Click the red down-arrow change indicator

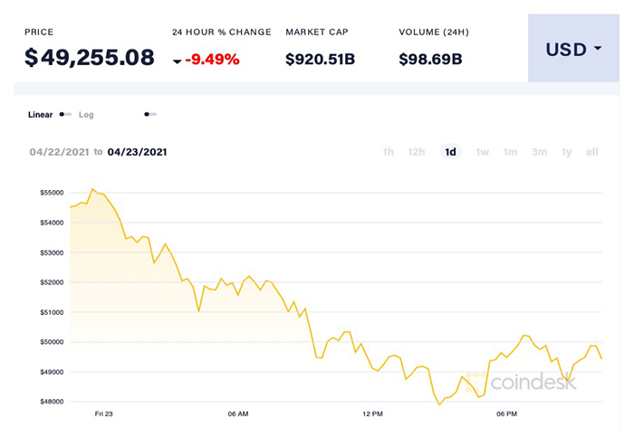click(178, 61)
